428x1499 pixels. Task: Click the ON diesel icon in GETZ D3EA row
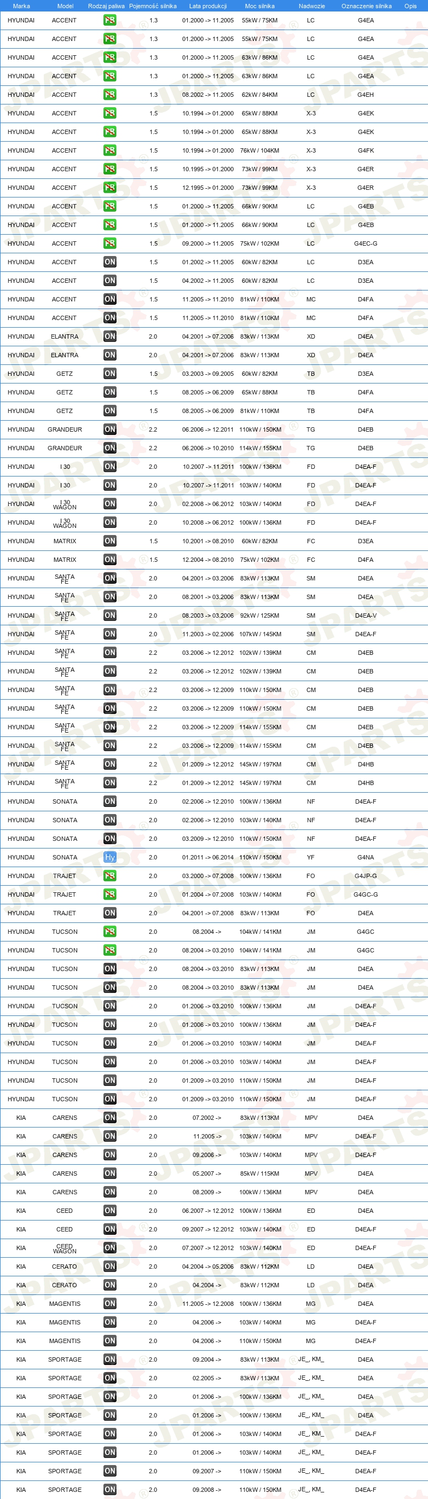(x=109, y=374)
